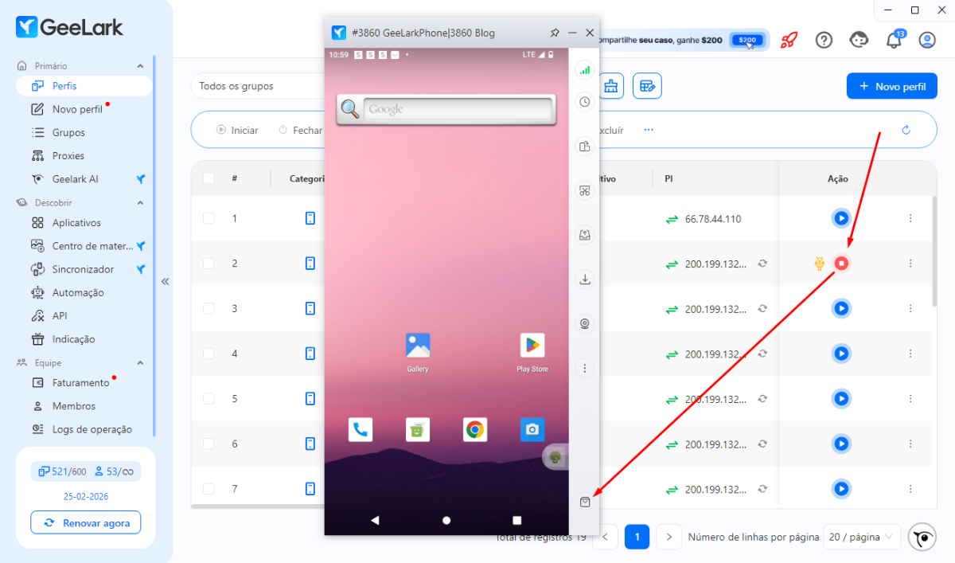Open notifications bell with badge
Screen dimensions: 955x563
[894, 41]
